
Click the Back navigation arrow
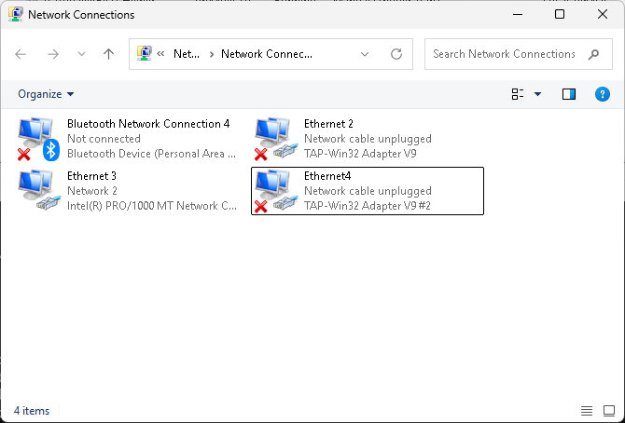[21, 54]
